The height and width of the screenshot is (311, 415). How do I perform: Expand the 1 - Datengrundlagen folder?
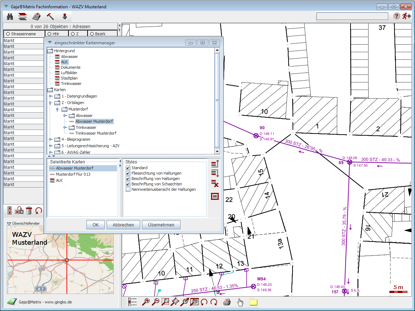(x=50, y=96)
